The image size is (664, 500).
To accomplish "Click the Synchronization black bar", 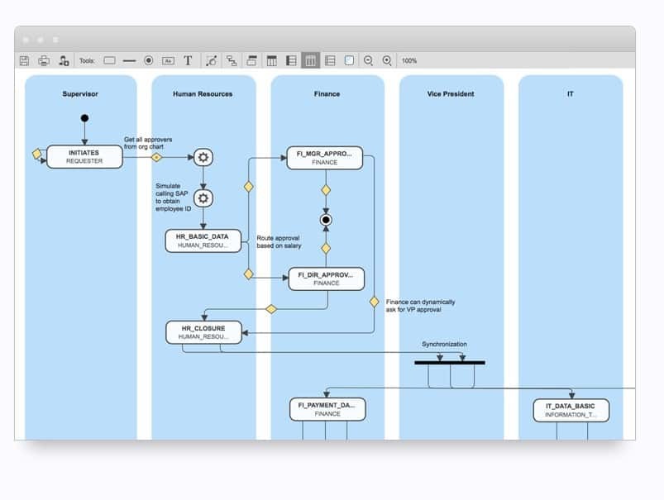I will [x=449, y=362].
